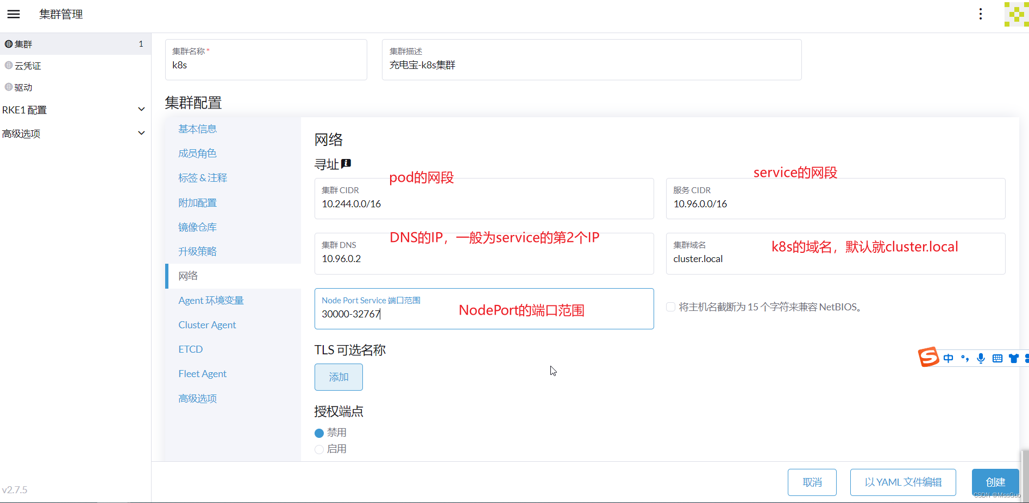The image size is (1029, 503).
Task: Click the Sogou punctuation mode icon
Action: click(965, 358)
